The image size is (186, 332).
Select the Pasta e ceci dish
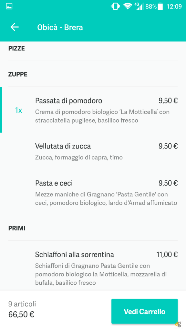click(x=54, y=183)
